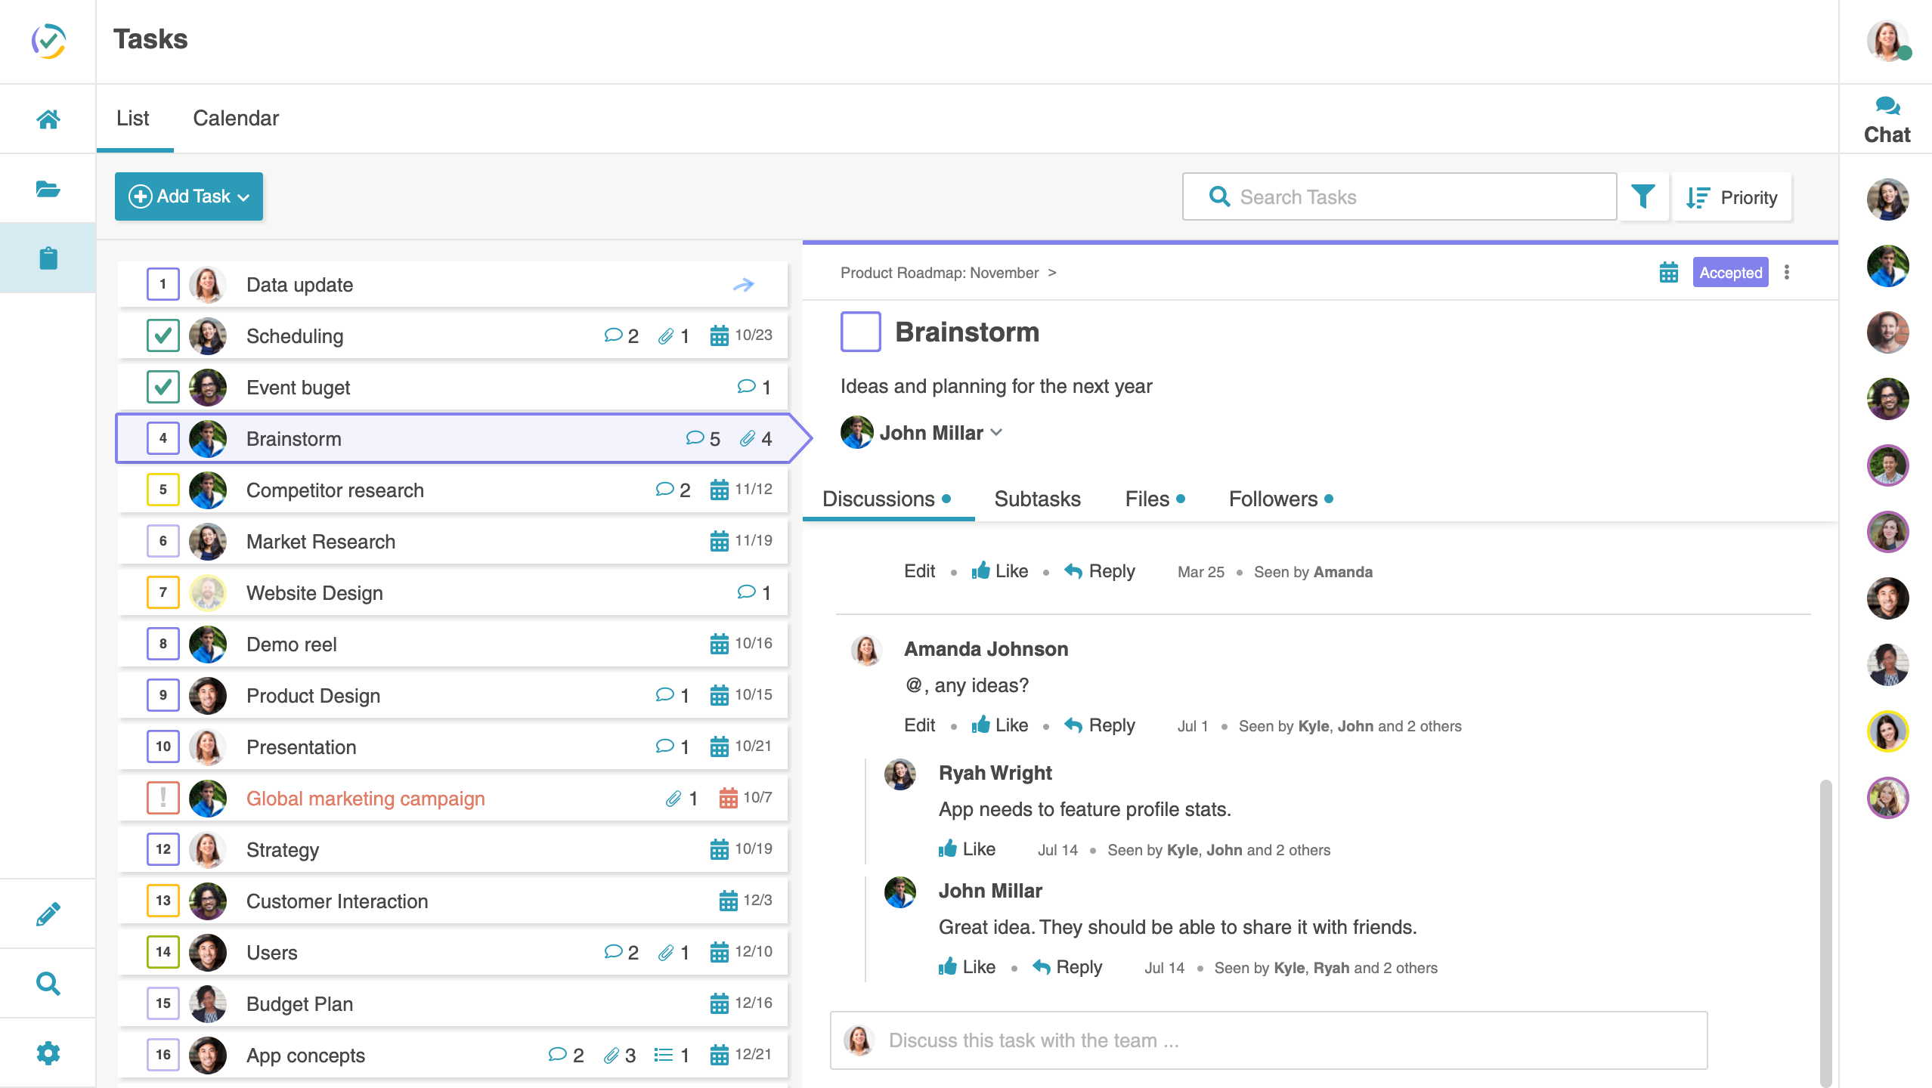Click the overdue calendar icon on Global marketing campaign

coord(728,798)
